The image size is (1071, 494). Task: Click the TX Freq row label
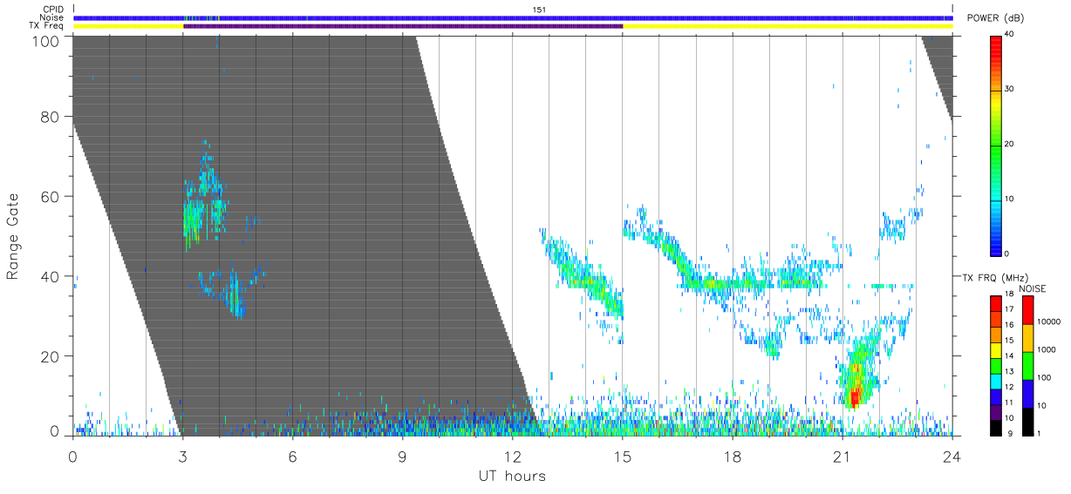46,26
